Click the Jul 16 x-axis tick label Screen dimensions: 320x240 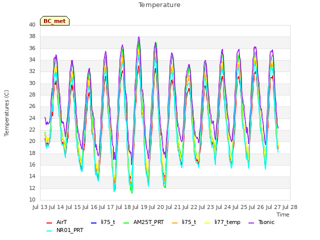click(90, 207)
